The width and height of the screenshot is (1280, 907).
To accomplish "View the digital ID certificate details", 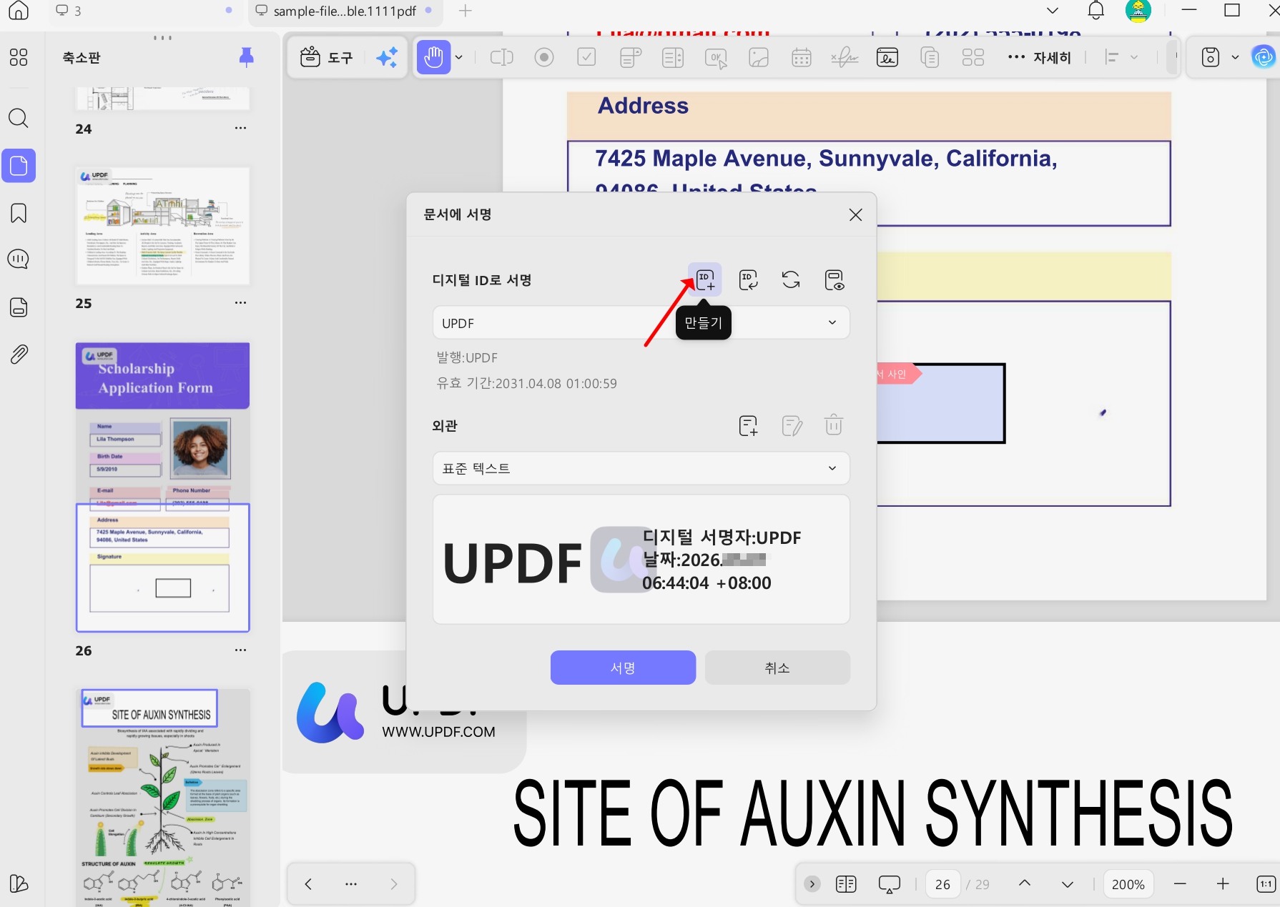I will pyautogui.click(x=834, y=279).
